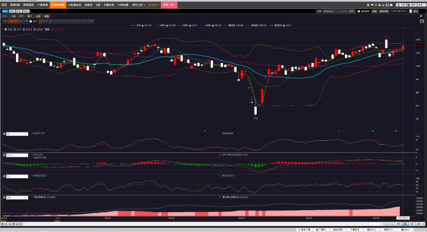Click the bar chart icon in top toolbar
The image size is (427, 232).
(x=383, y=5)
